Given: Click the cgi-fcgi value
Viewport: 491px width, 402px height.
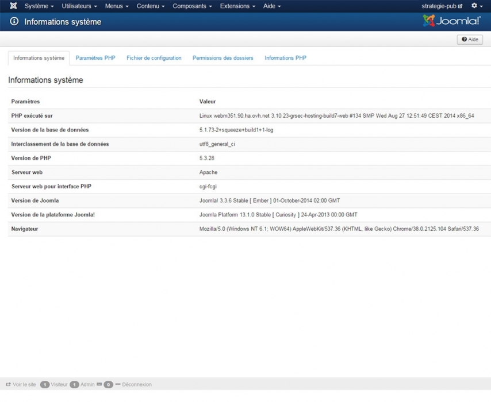Looking at the screenshot, I should [208, 187].
